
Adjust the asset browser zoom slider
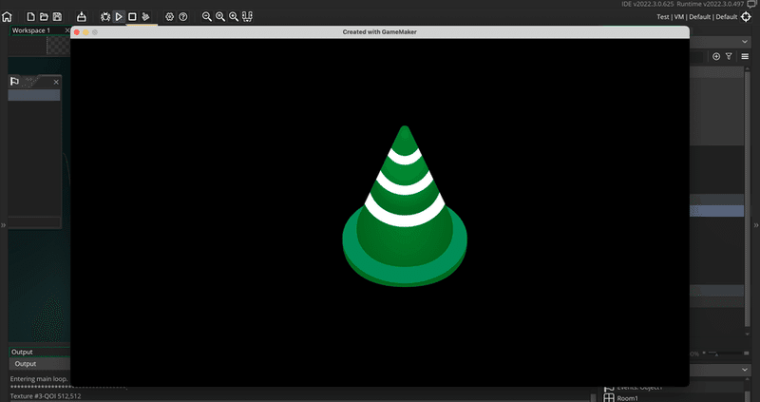click(727, 354)
